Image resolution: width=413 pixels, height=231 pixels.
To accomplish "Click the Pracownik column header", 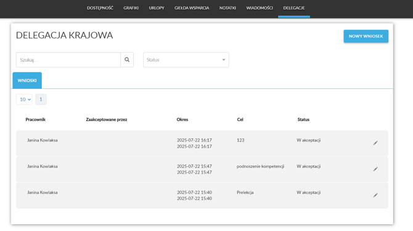I will pos(36,120).
